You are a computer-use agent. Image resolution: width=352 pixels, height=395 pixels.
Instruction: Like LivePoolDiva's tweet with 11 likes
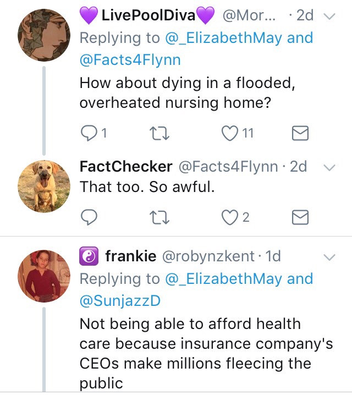click(x=229, y=133)
